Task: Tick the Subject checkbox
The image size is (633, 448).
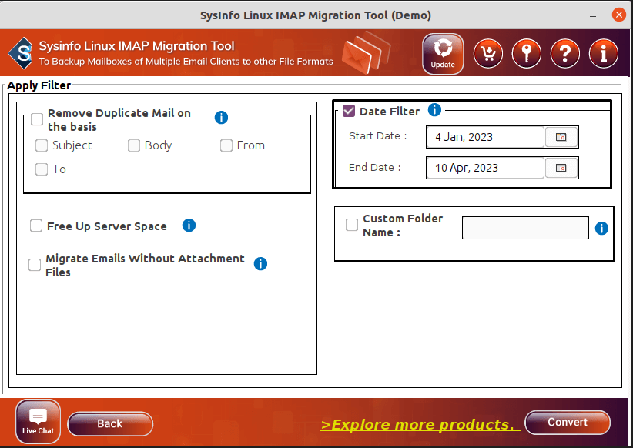Action: (42, 145)
